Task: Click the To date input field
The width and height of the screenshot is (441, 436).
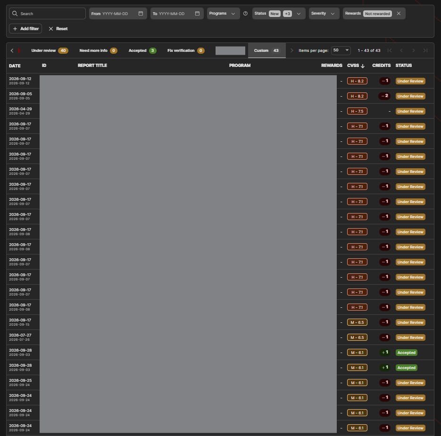Action: (177, 14)
